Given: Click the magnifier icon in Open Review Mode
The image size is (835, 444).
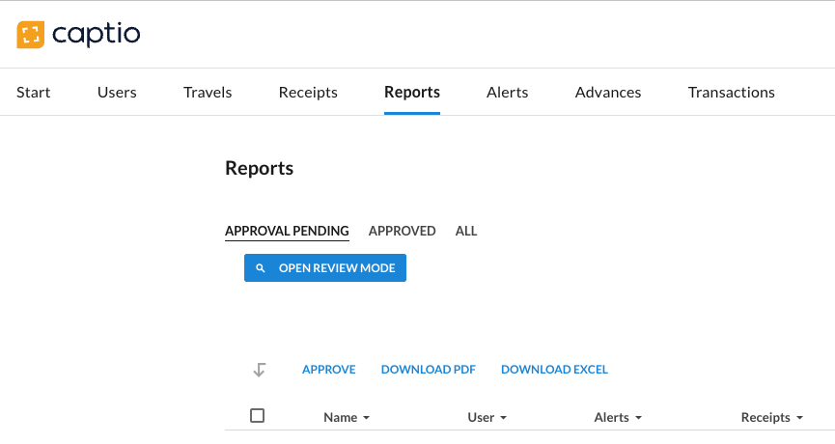Looking at the screenshot, I should click(x=261, y=268).
